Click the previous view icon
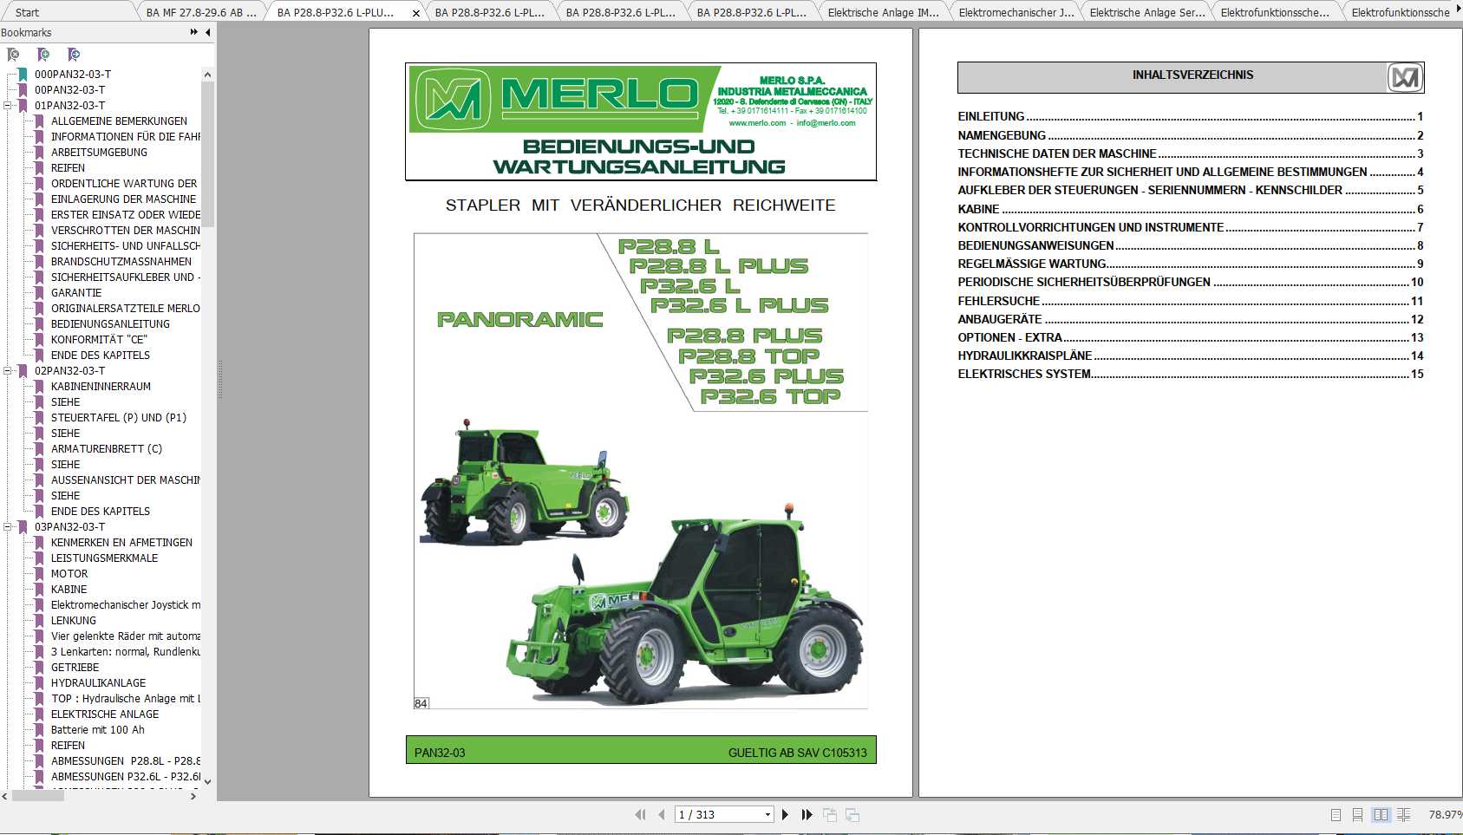The height and width of the screenshot is (835, 1463). pos(830,814)
